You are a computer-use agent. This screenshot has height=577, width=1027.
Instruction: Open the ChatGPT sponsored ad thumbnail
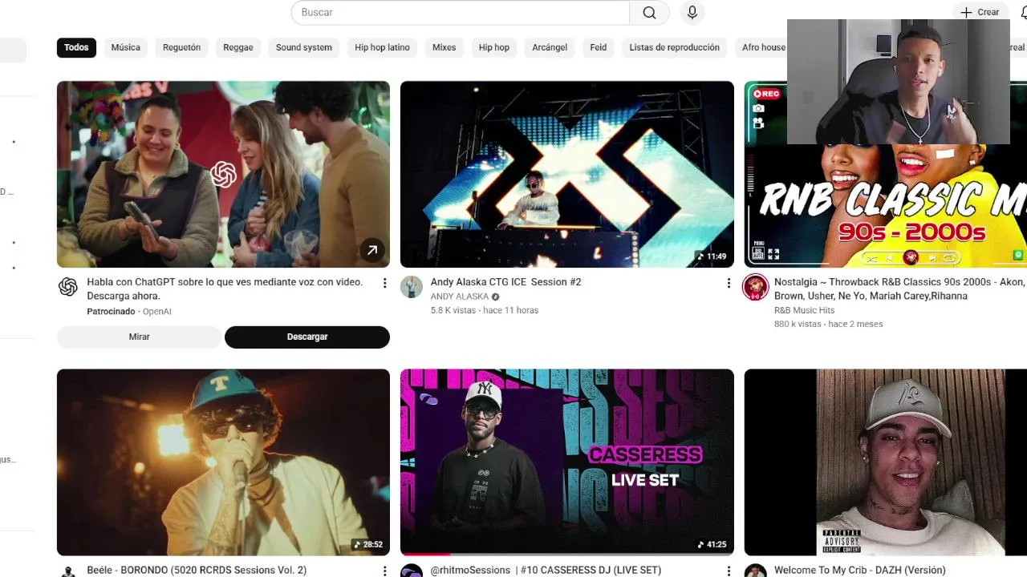223,174
